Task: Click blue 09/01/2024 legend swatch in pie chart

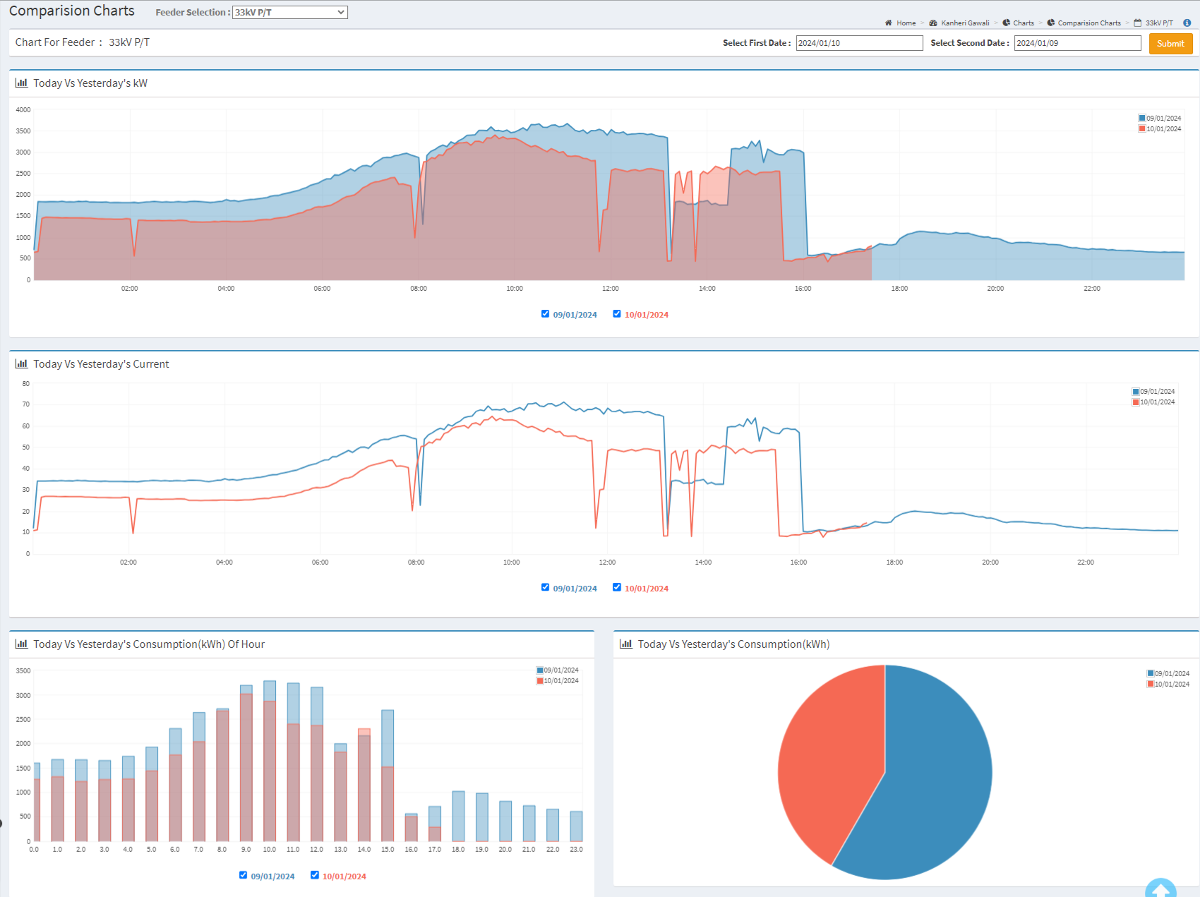Action: 1151,674
